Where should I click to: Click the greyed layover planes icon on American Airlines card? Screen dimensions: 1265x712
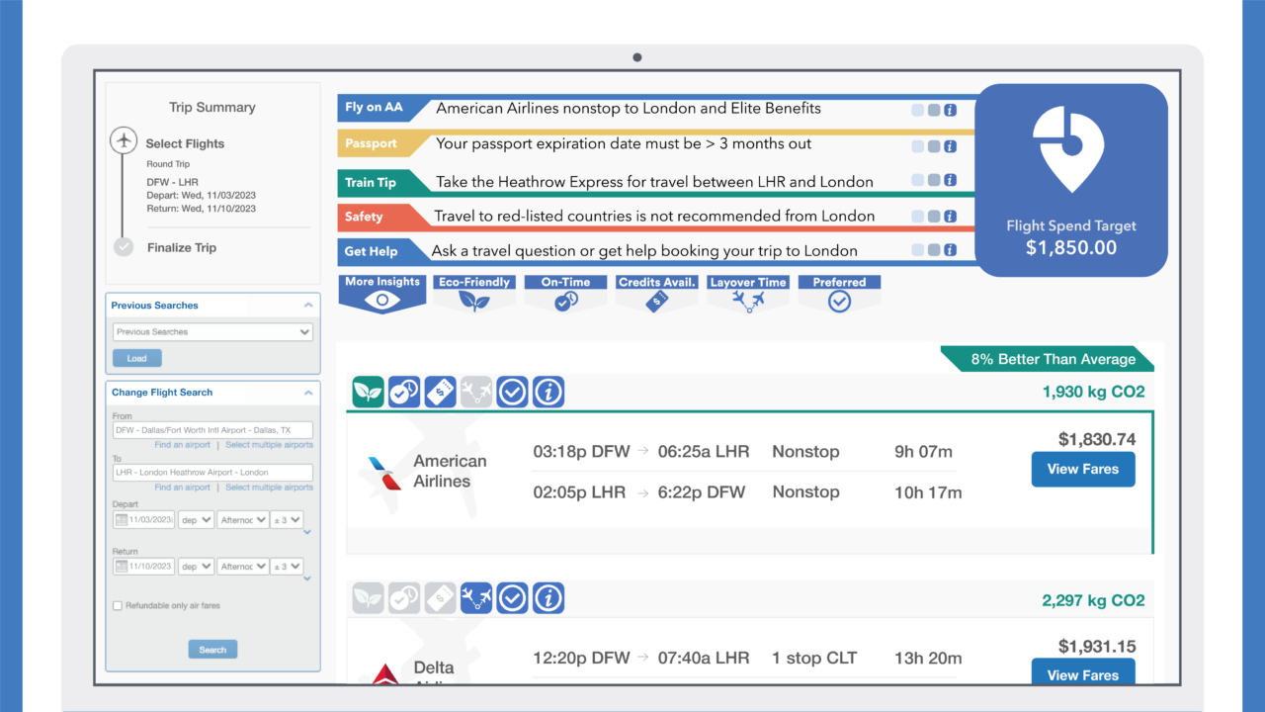[x=476, y=392]
